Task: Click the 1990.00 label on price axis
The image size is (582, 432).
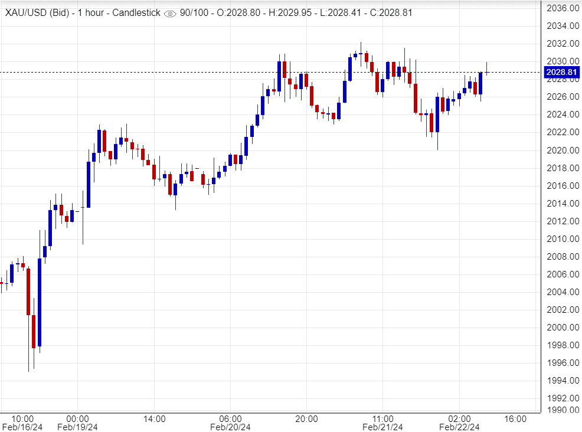Action: click(561, 410)
